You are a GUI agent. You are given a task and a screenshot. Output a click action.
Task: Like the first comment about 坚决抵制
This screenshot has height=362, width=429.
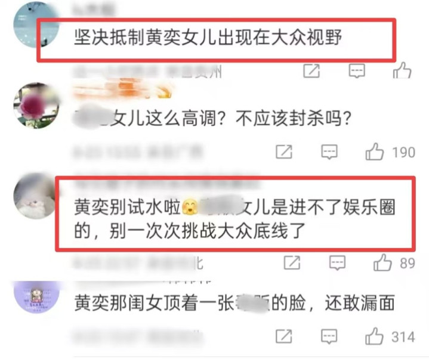402,70
